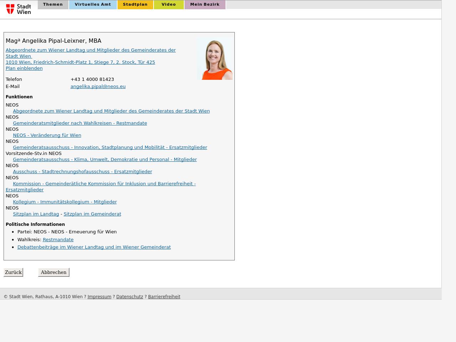This screenshot has height=342, width=456.
Task: Open Klima, Umwelt, Demokratie und Personal link
Action: coord(105,160)
